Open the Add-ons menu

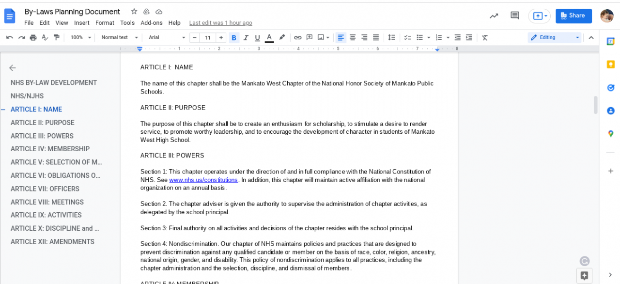[151, 23]
